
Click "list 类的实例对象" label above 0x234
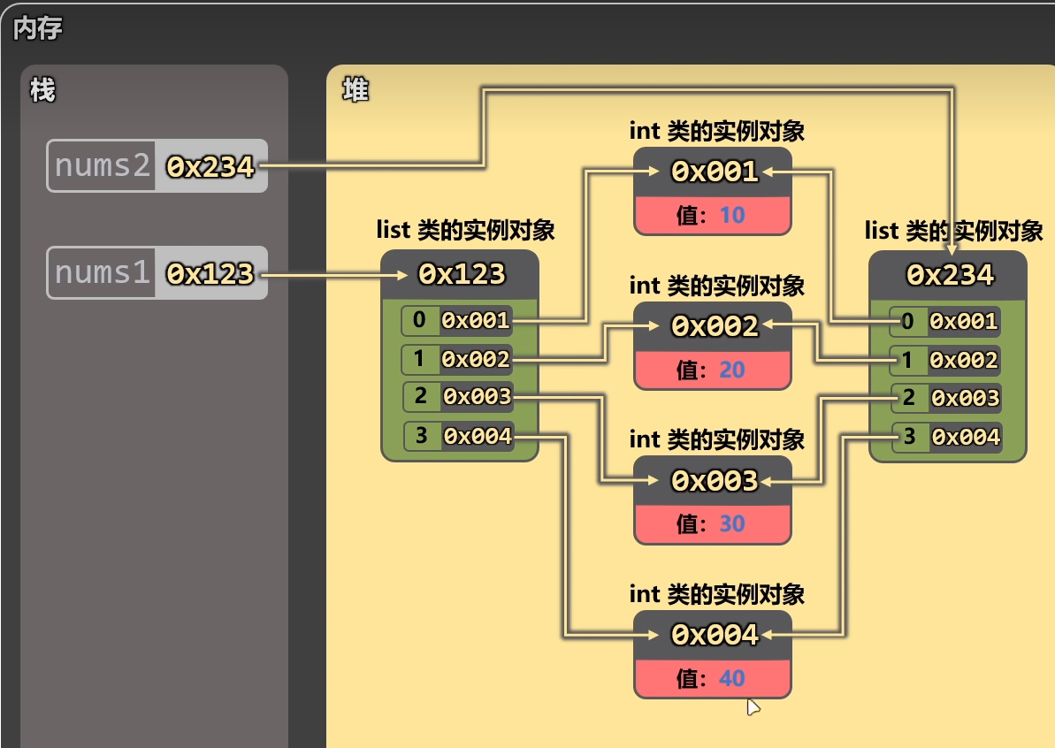954,231
